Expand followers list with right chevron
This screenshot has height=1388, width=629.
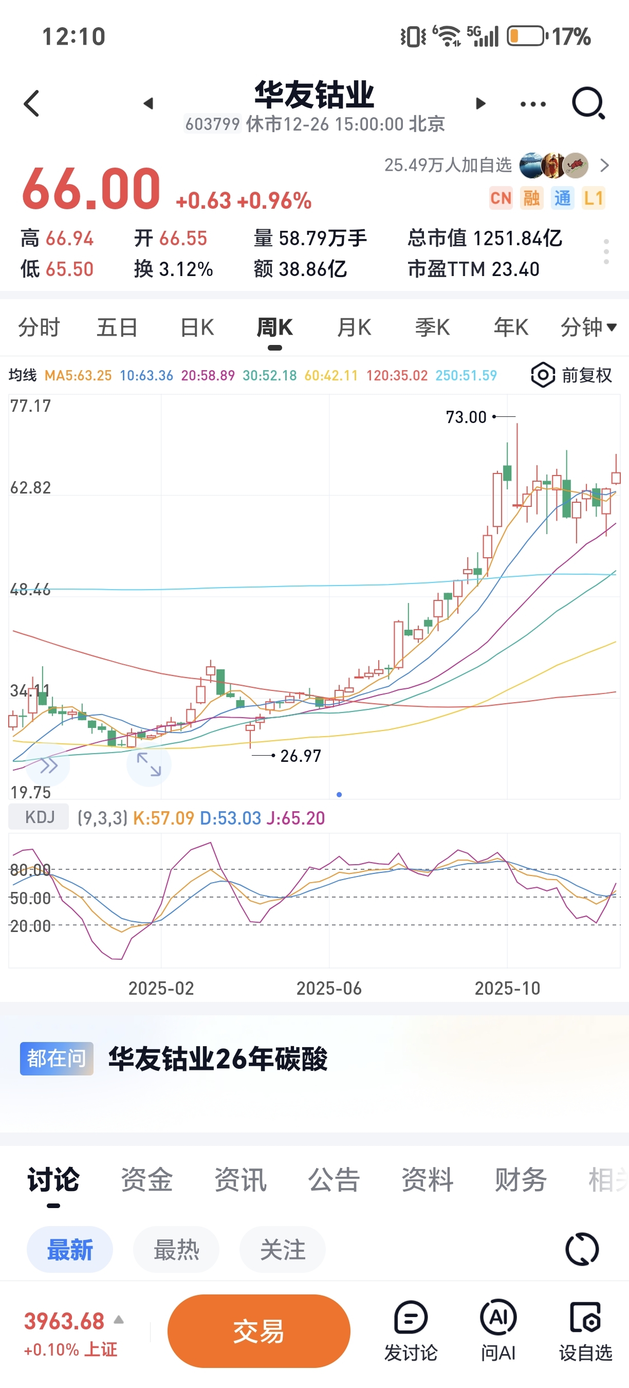[605, 166]
